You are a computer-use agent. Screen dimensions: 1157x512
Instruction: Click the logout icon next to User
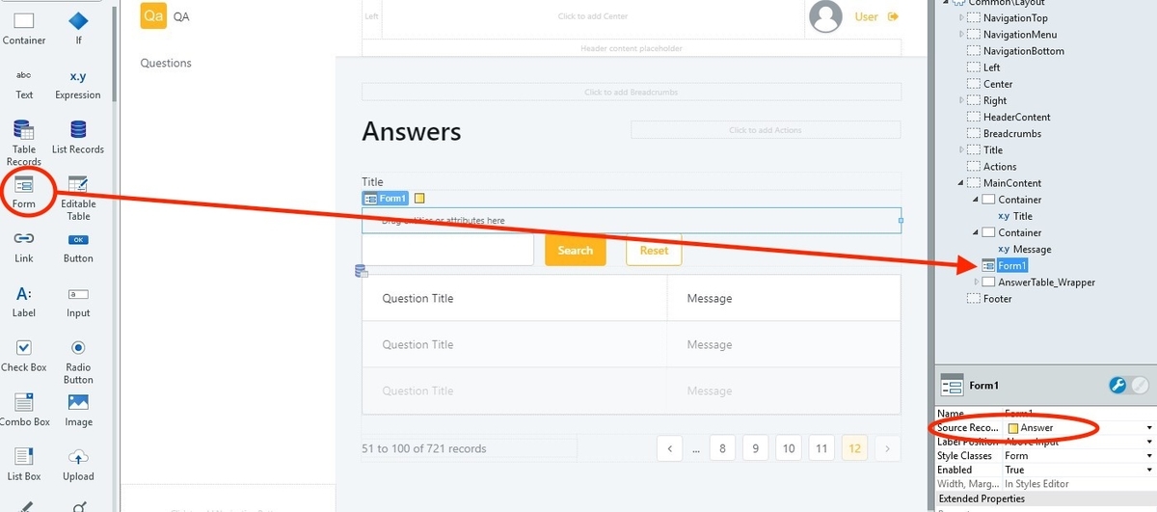pos(893,16)
